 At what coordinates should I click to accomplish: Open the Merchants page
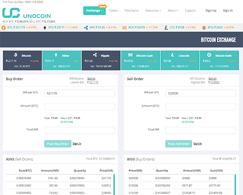(x=131, y=11)
